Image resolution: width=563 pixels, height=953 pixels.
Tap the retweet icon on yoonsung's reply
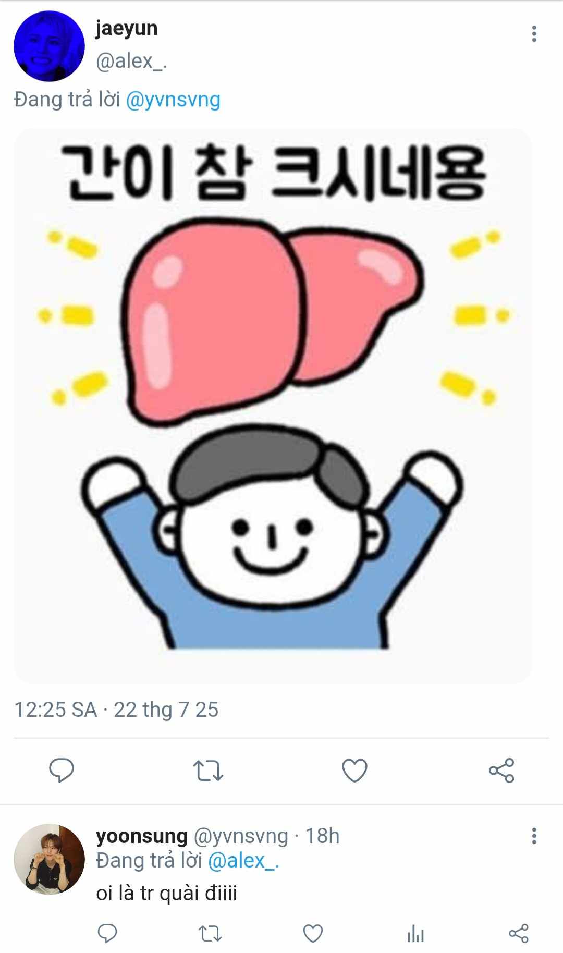[210, 933]
